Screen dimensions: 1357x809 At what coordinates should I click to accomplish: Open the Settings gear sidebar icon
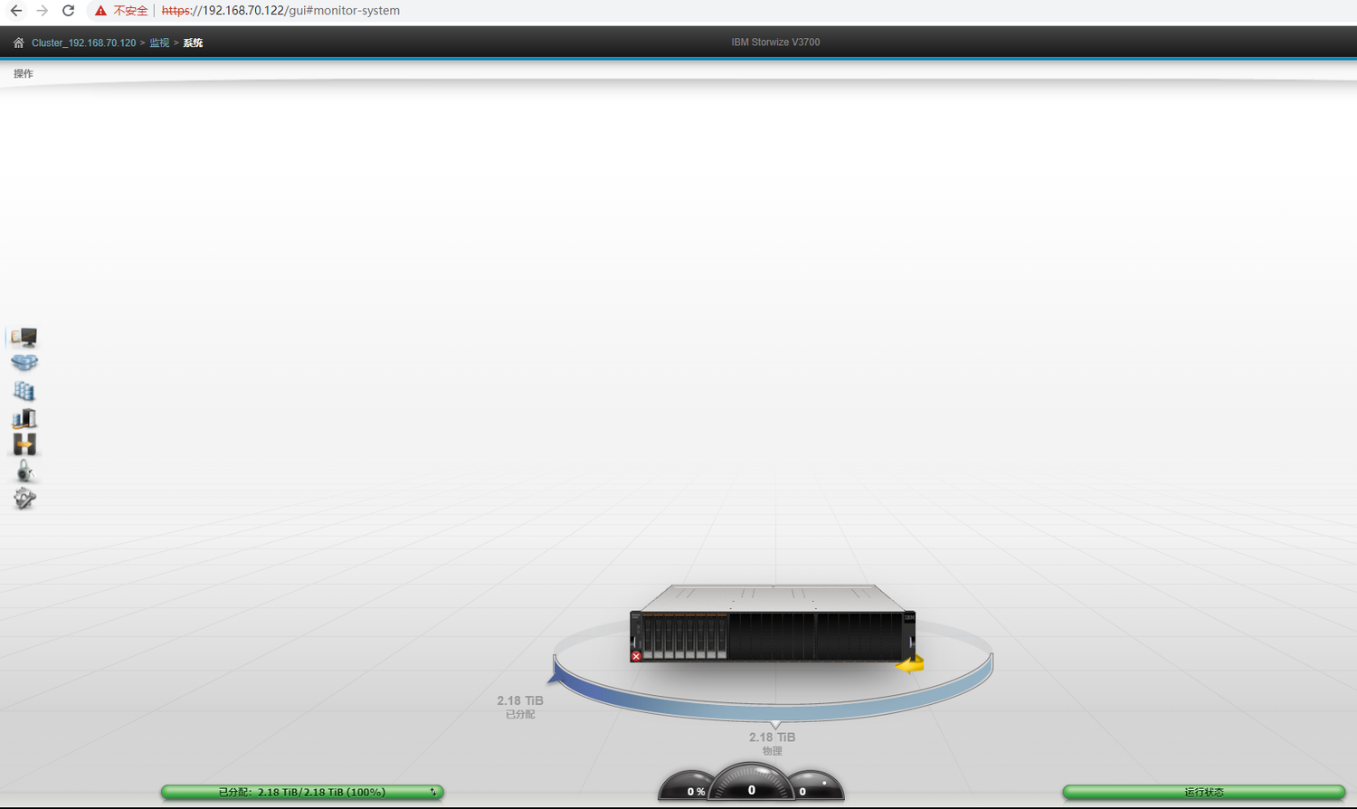pos(24,499)
